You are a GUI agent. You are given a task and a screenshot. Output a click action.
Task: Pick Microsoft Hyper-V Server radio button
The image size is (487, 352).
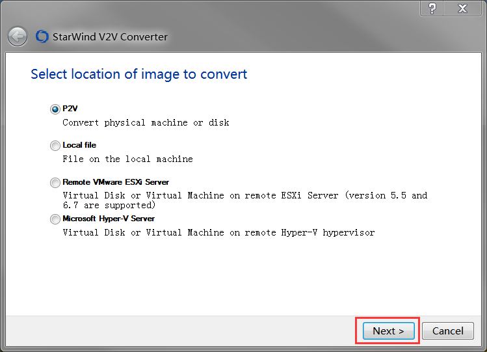[x=55, y=219]
